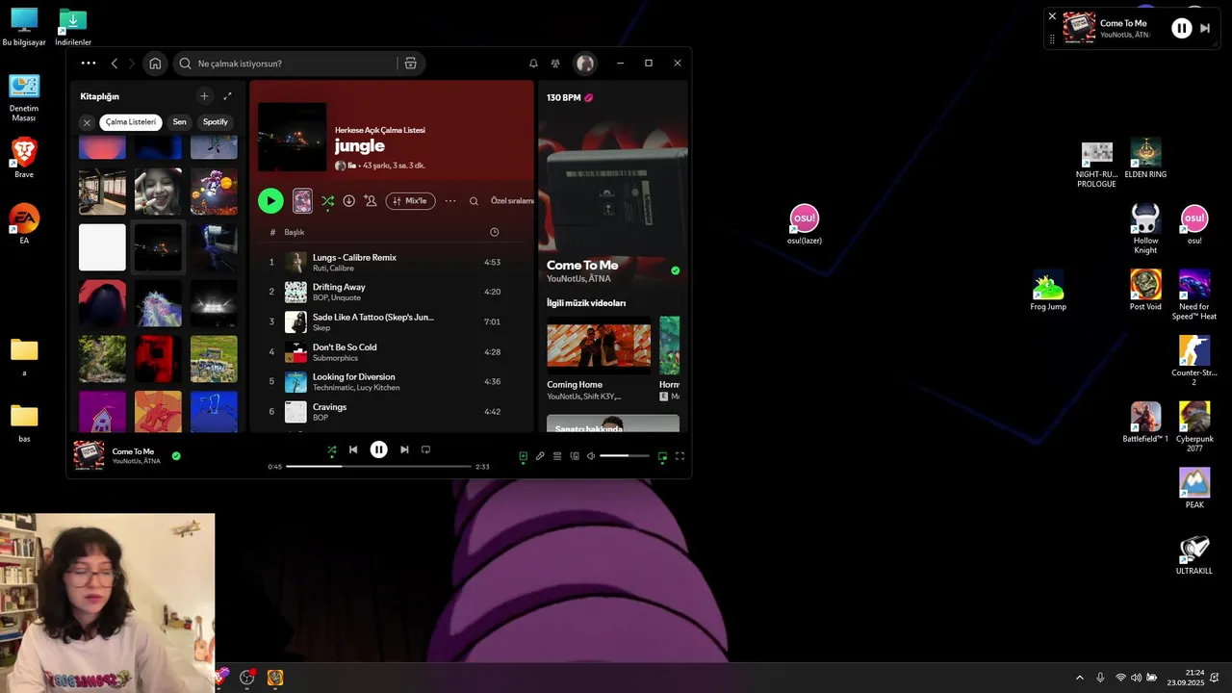The image size is (1232, 693).
Task: Pause playback in the Spotify player
Action: pyautogui.click(x=379, y=449)
